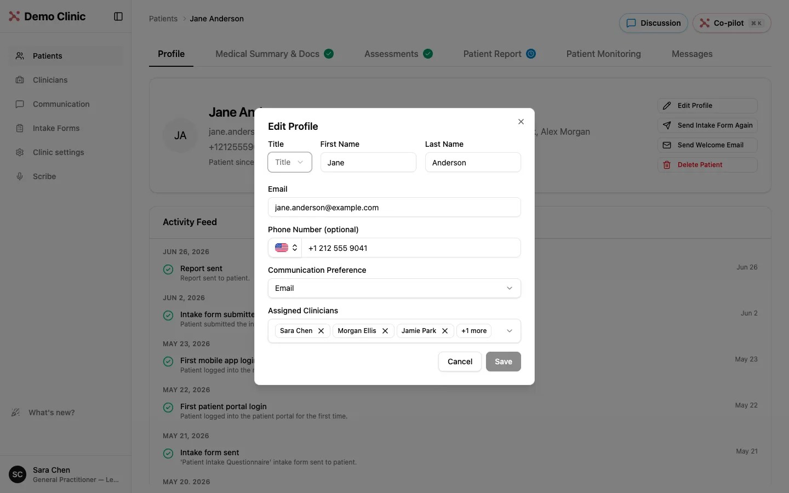Remove Jamie Park from assigned clinicians
This screenshot has width=789, height=493.
[x=445, y=331]
